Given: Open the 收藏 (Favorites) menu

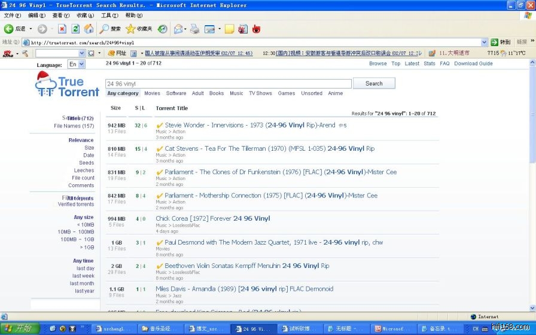Looking at the screenshot, I should (85, 16).
